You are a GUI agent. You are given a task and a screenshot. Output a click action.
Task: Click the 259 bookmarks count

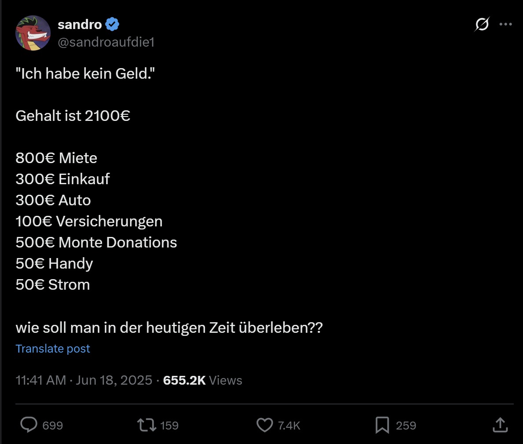(406, 426)
